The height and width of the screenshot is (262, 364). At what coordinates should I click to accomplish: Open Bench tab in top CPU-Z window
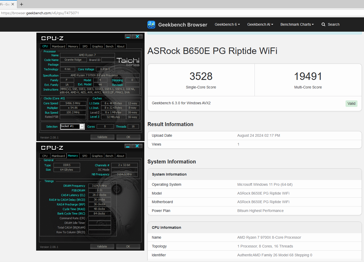110,46
